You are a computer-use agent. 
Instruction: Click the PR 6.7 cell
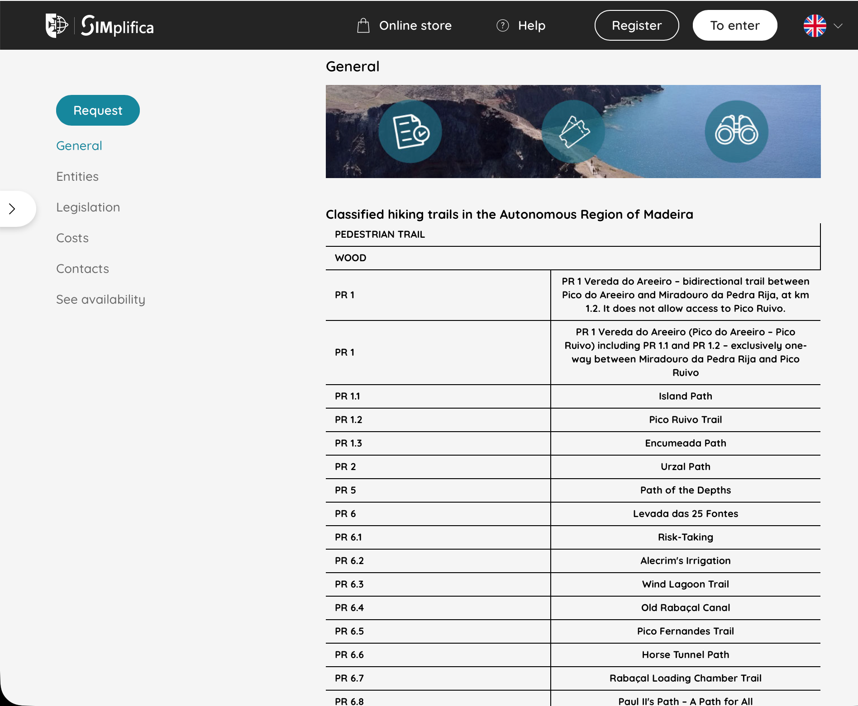438,678
